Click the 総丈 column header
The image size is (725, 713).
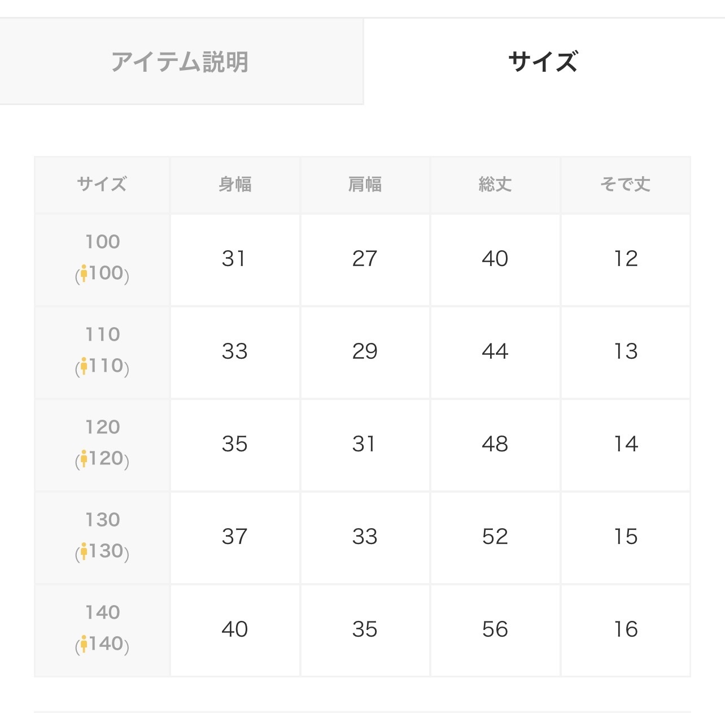(x=495, y=184)
